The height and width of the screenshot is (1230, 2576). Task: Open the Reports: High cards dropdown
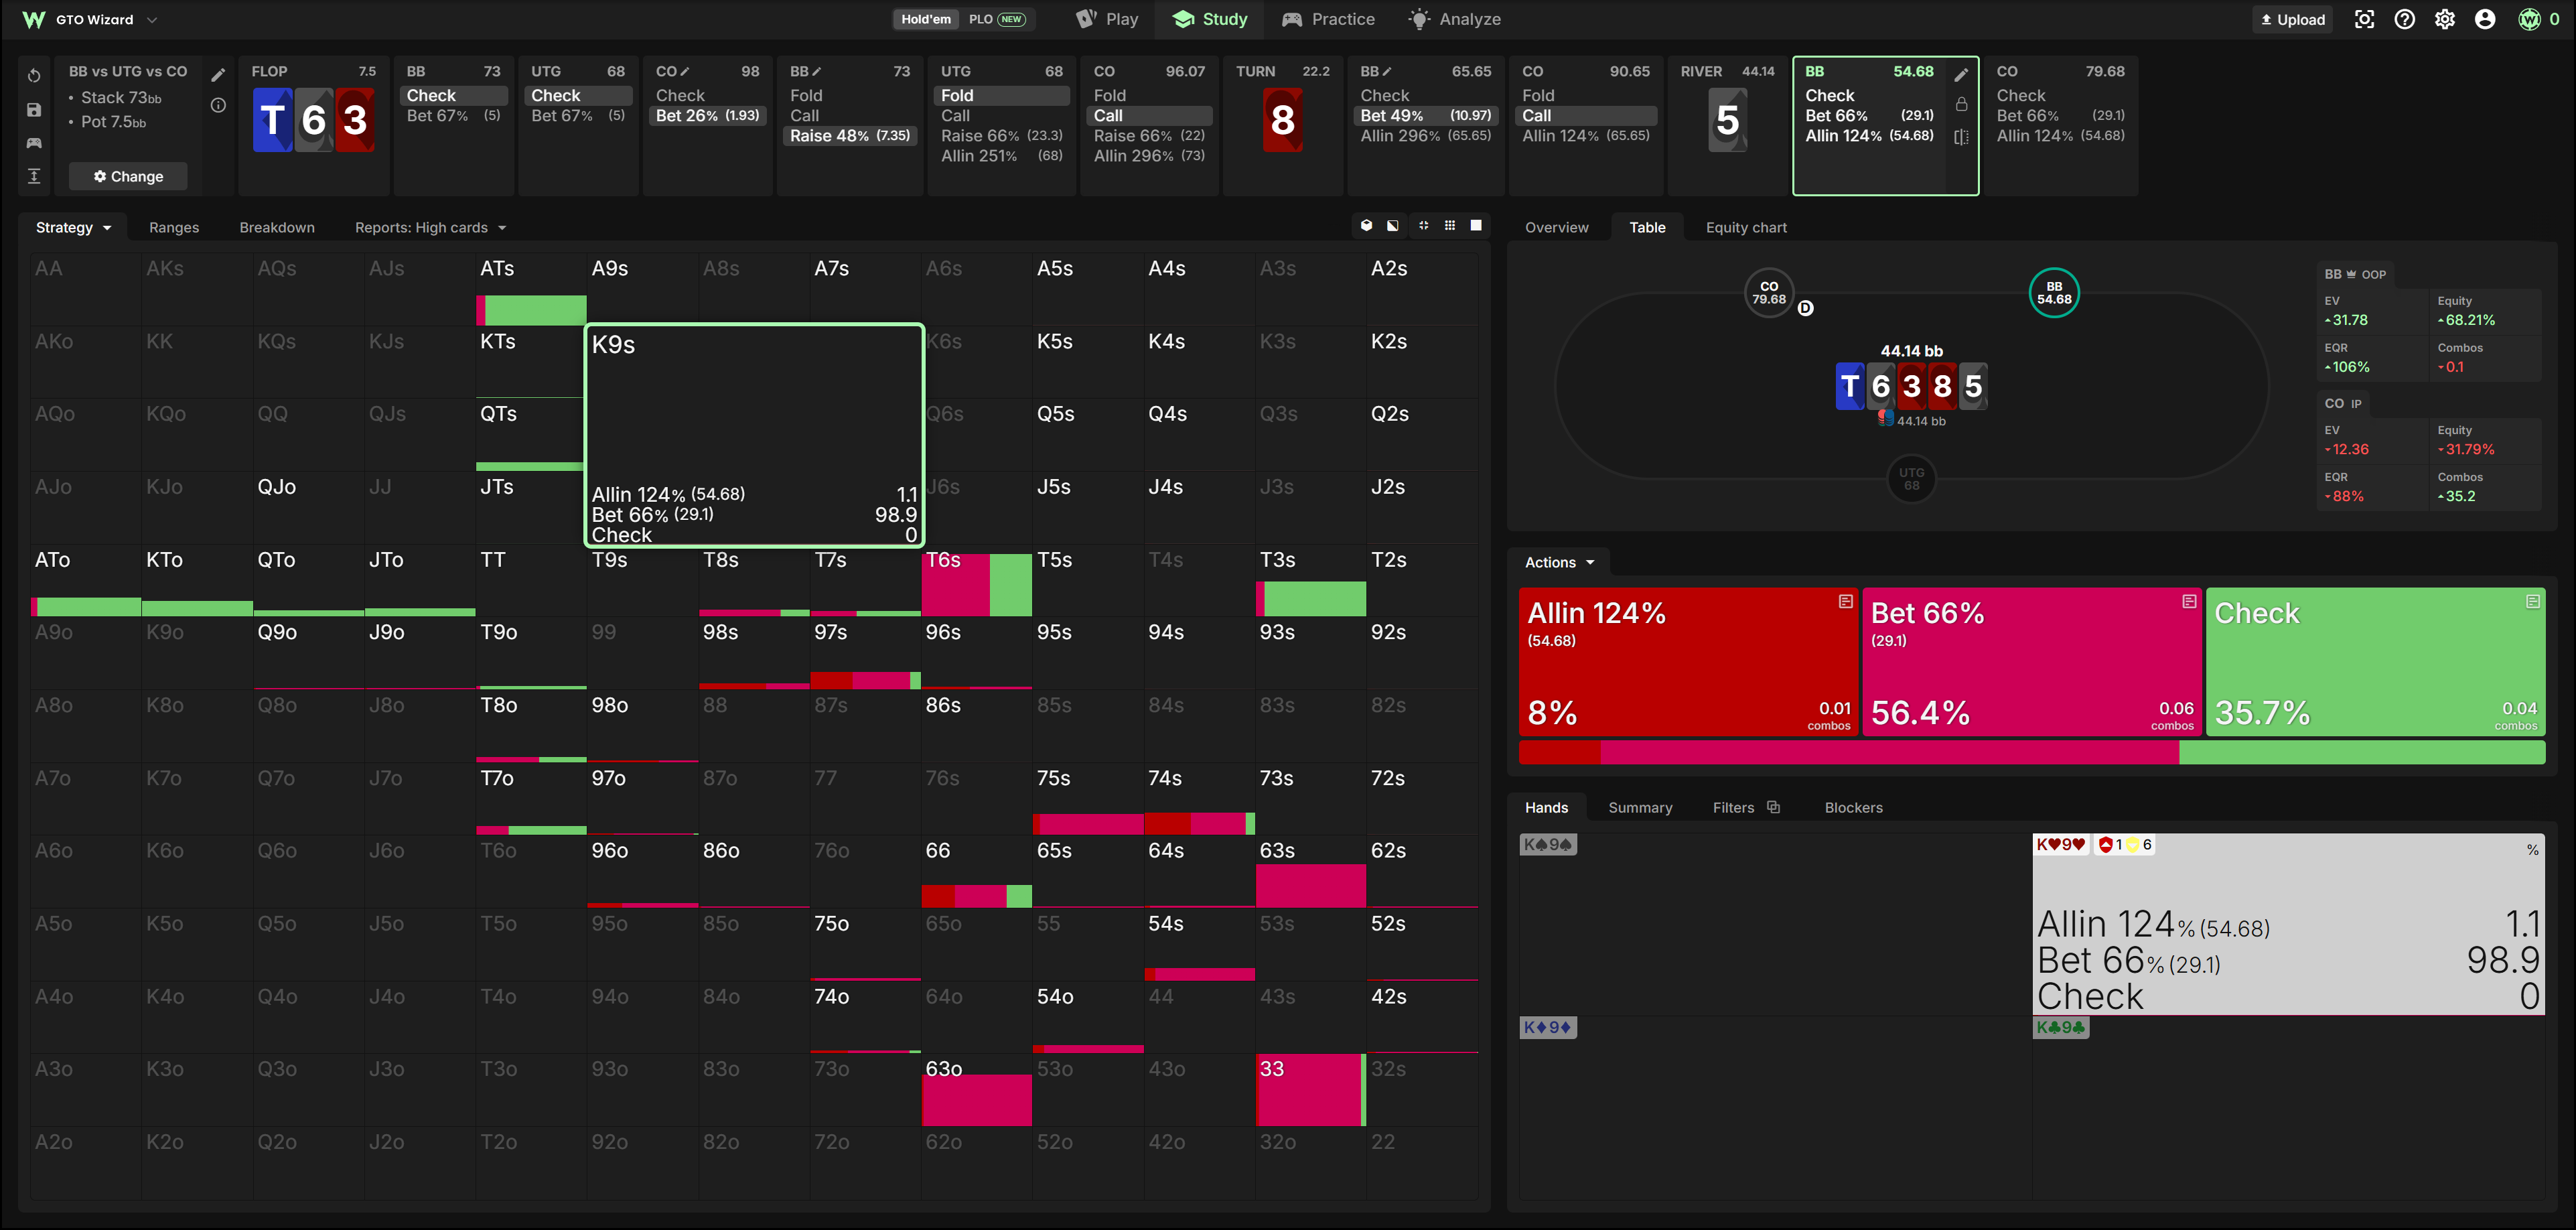pos(430,227)
